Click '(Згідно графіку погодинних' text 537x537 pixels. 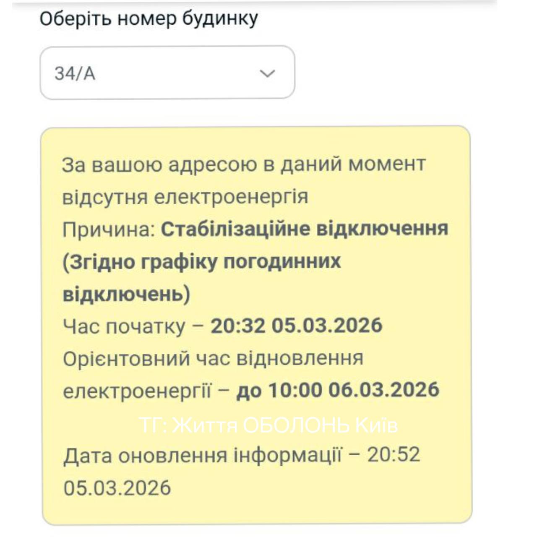point(201,262)
